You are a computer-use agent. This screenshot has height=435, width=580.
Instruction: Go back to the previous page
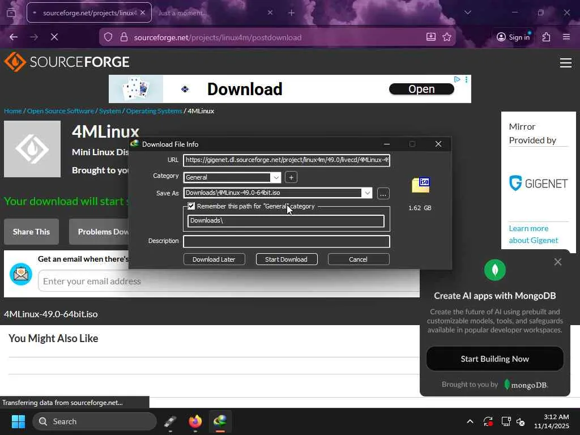point(14,37)
